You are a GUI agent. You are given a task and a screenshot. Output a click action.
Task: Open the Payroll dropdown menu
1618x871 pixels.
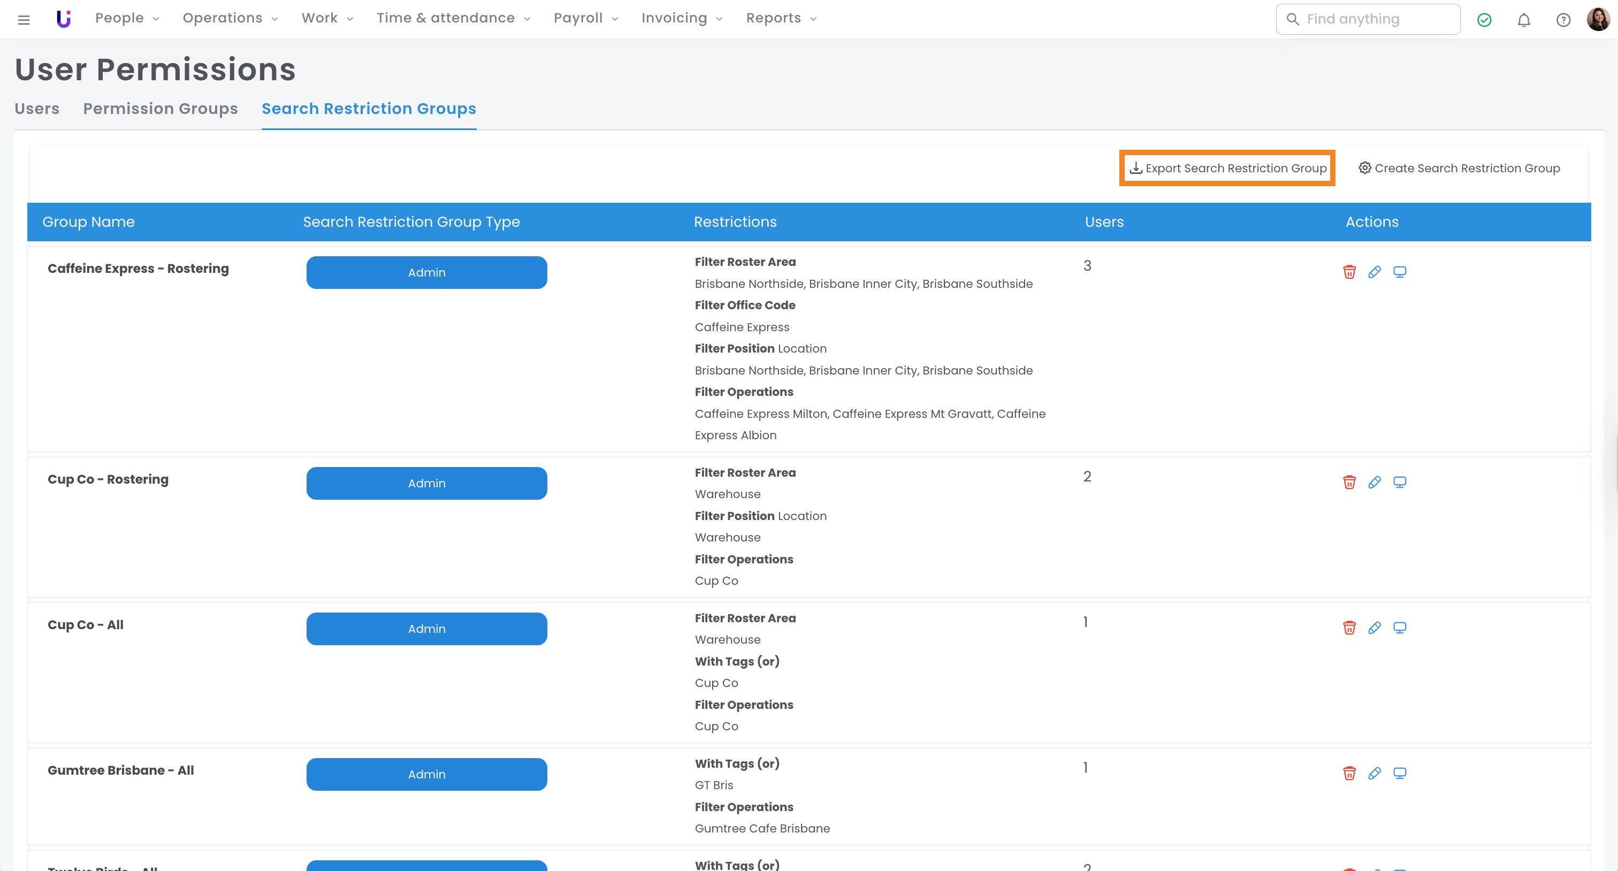585,18
